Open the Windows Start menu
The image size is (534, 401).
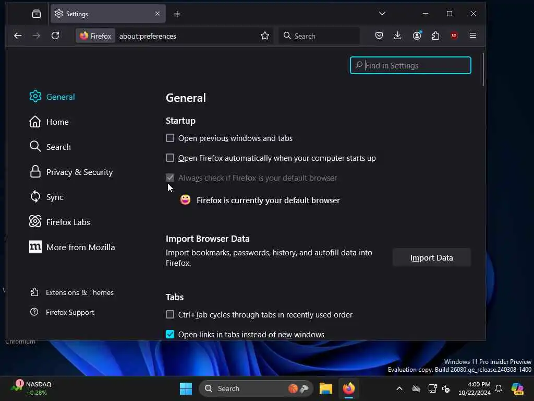point(186,388)
